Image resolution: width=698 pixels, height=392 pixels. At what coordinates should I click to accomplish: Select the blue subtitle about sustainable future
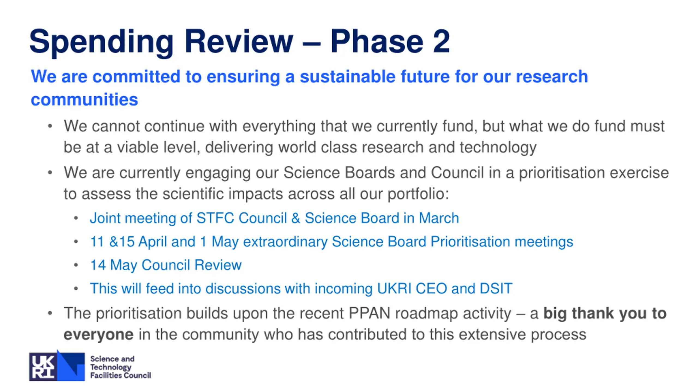coord(309,88)
